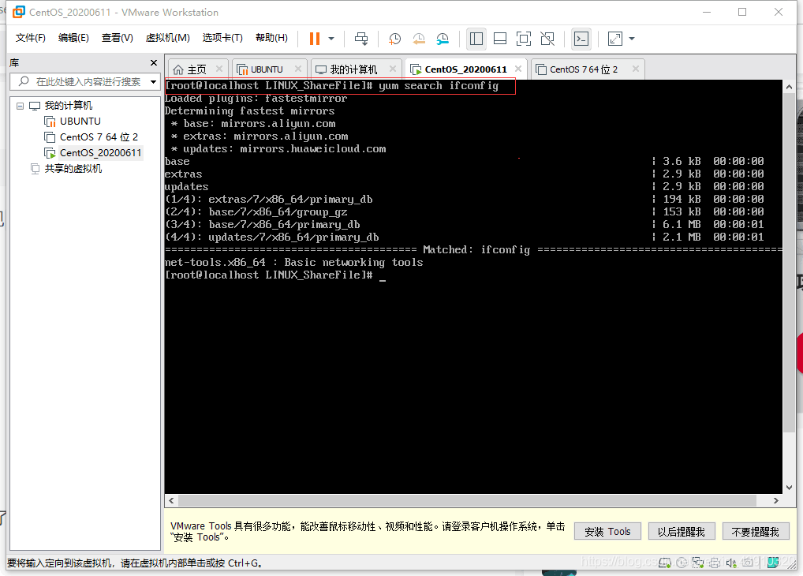Screen dimensions: 803x576
Task: Click the 以后提醒我 button
Action: (x=681, y=531)
